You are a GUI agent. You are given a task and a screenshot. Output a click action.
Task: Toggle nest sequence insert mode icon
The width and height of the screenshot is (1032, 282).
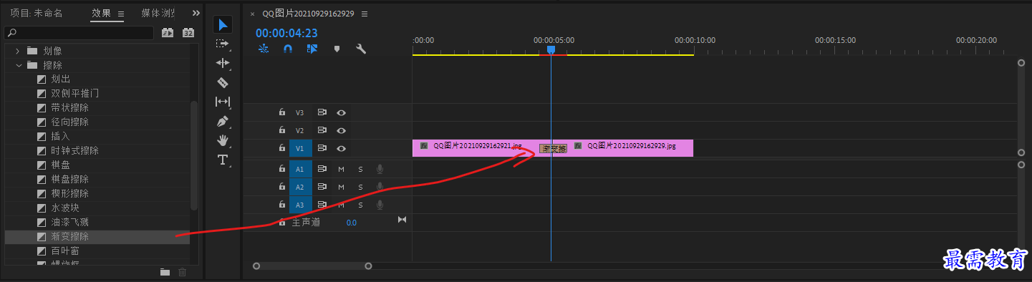pos(264,49)
